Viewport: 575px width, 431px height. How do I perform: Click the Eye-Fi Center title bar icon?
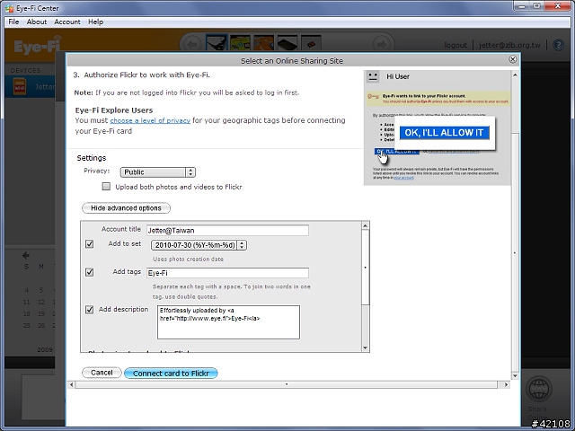tap(9, 8)
